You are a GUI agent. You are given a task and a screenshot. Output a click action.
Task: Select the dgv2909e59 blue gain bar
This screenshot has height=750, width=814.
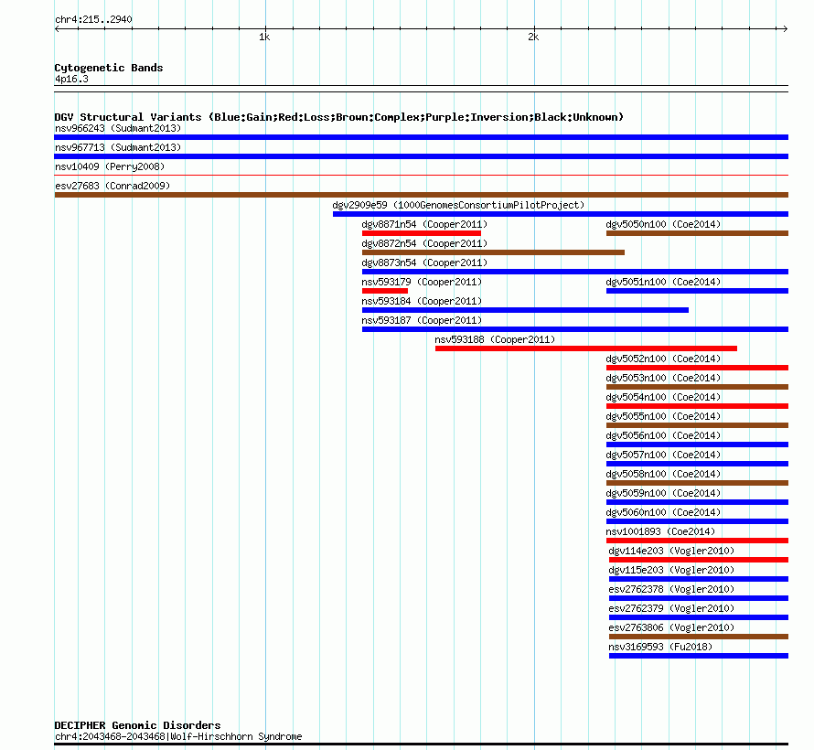pyautogui.click(x=561, y=214)
